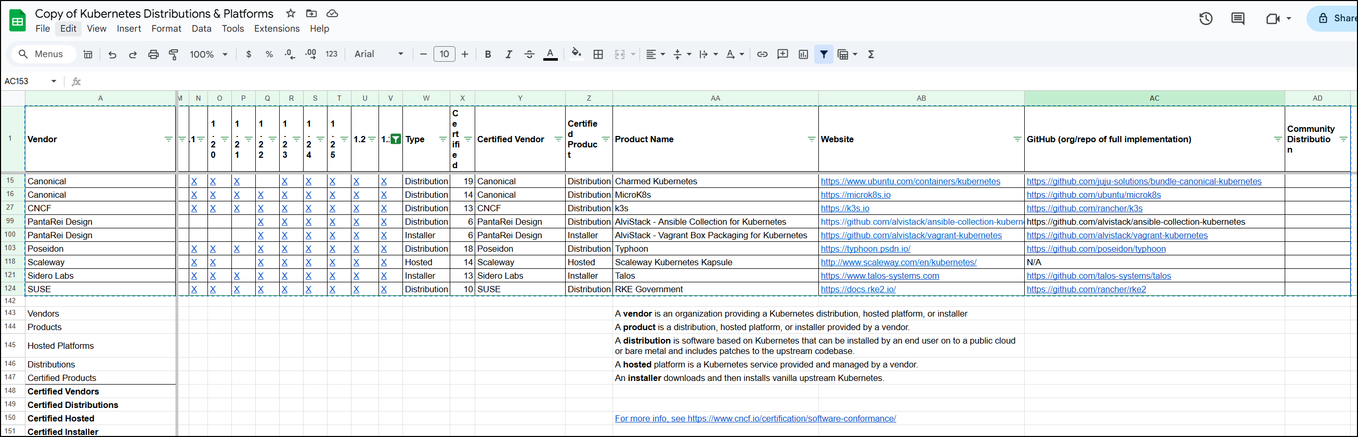1358x437 pixels.
Task: Select column AC header
Action: (x=1154, y=98)
